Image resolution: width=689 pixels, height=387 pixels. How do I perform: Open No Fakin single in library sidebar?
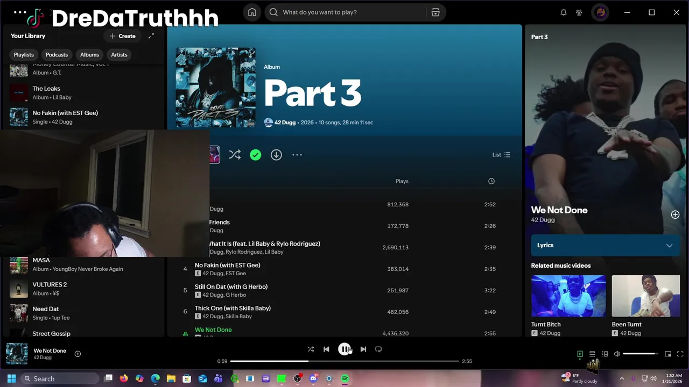[x=84, y=117]
